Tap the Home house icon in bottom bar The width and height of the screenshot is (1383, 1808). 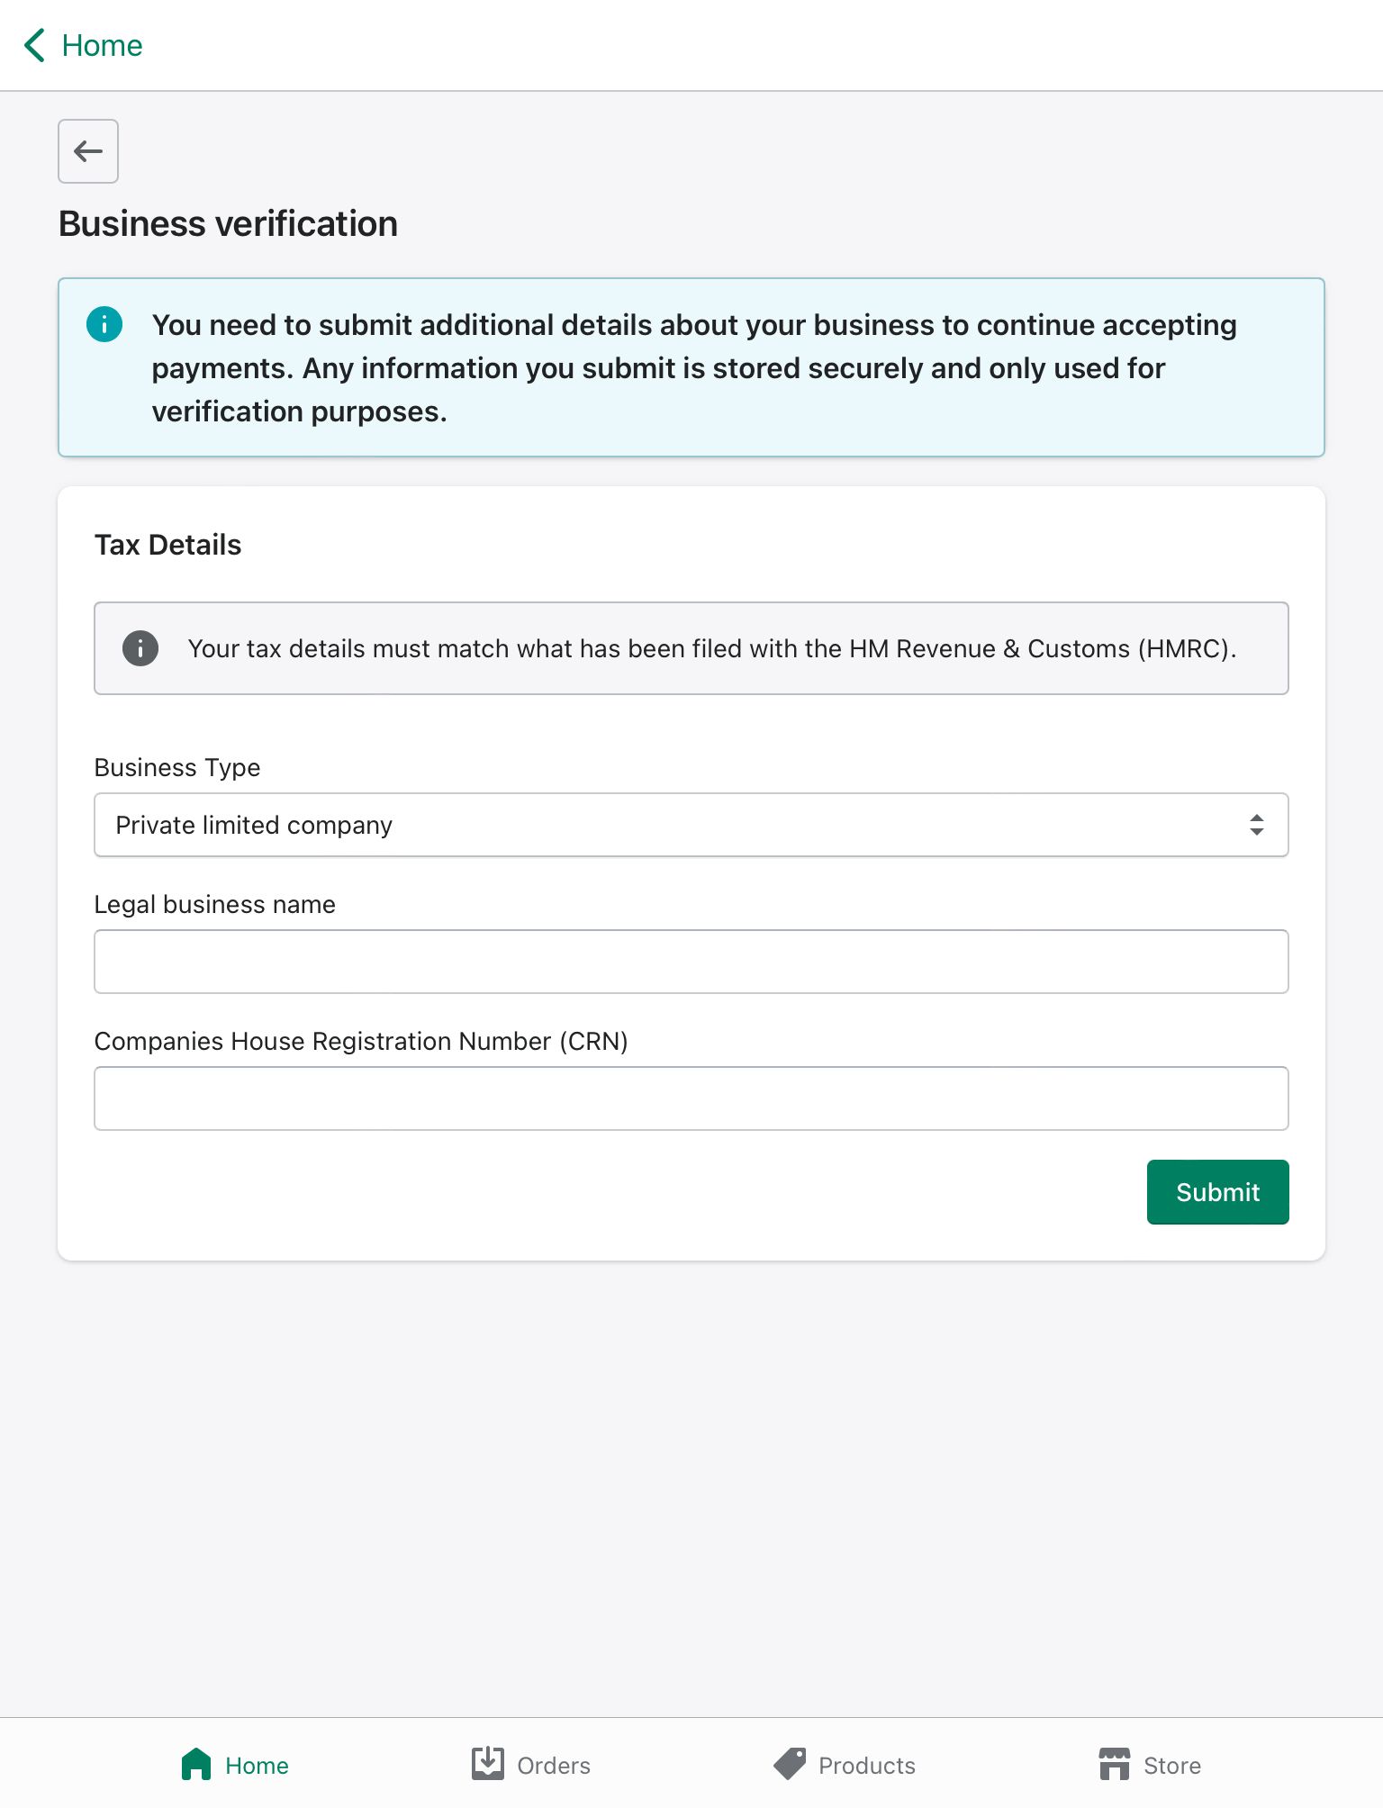[x=196, y=1765]
